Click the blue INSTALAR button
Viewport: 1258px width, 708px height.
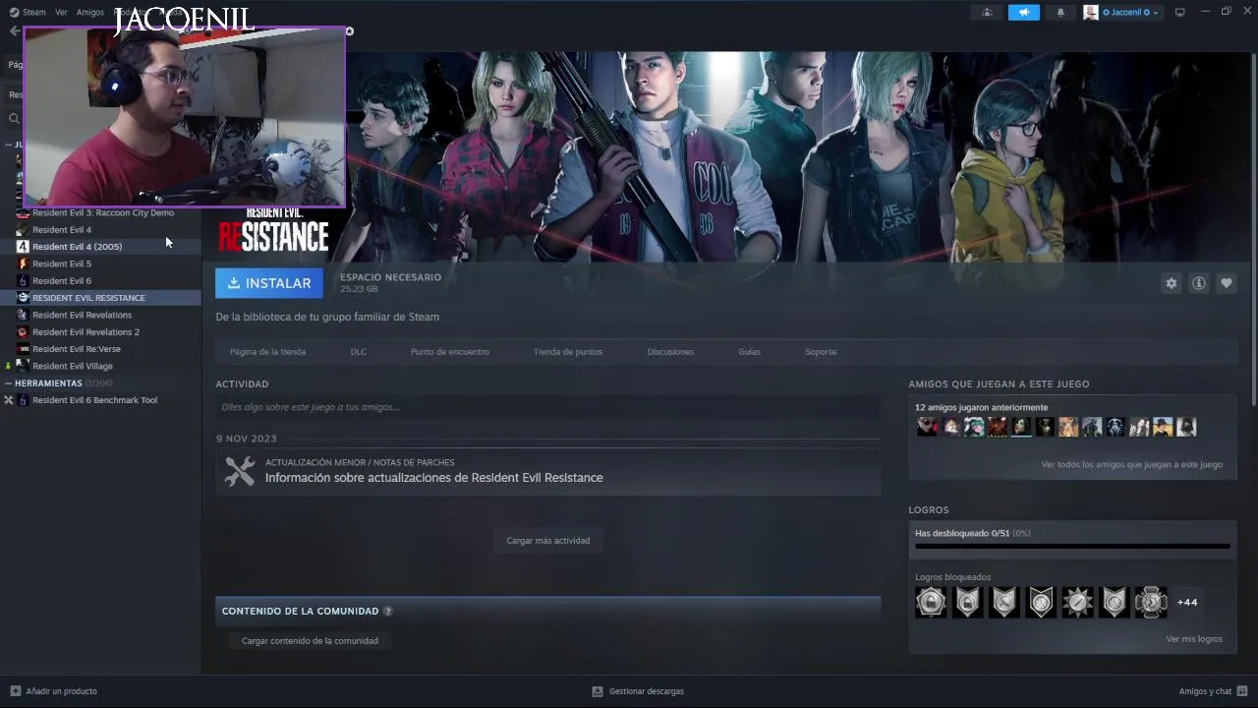click(269, 283)
